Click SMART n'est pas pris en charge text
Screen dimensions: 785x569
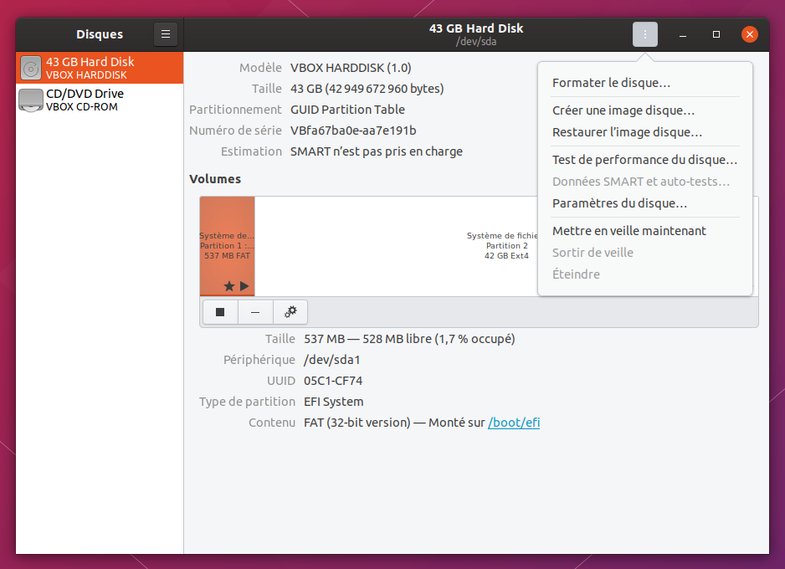377,151
